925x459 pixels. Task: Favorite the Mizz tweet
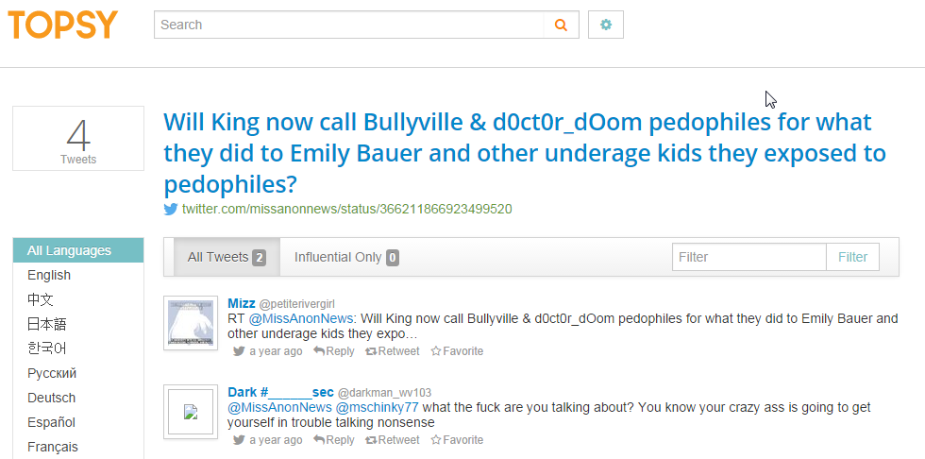pyautogui.click(x=457, y=351)
